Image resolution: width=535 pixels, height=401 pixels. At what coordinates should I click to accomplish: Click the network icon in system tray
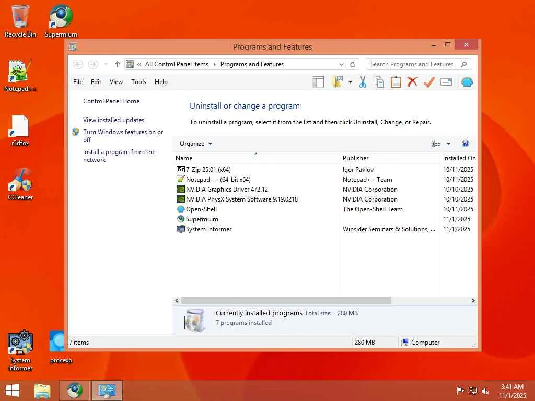coord(473,391)
